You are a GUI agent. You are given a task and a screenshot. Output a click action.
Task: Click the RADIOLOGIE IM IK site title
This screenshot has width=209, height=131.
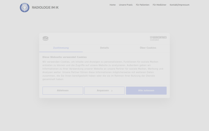[45, 7]
